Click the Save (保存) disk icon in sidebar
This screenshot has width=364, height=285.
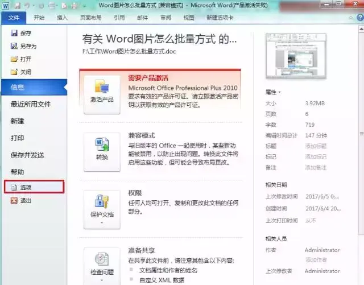pos(14,33)
